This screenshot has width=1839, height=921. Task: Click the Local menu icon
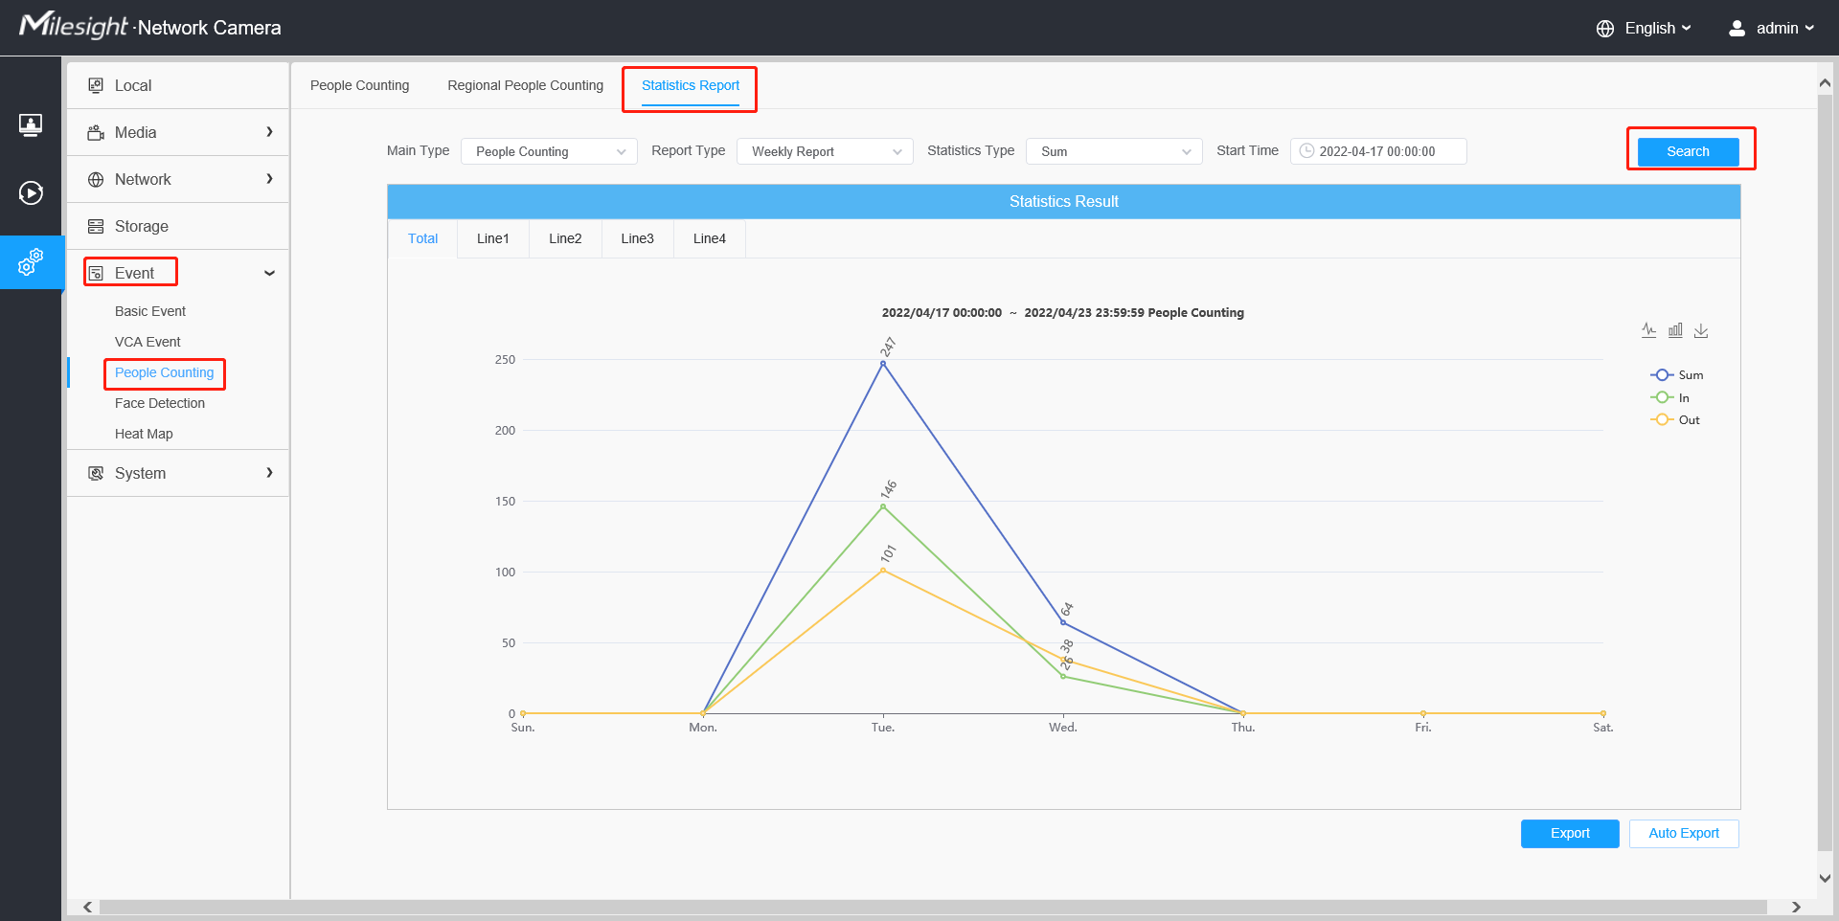[x=96, y=85]
